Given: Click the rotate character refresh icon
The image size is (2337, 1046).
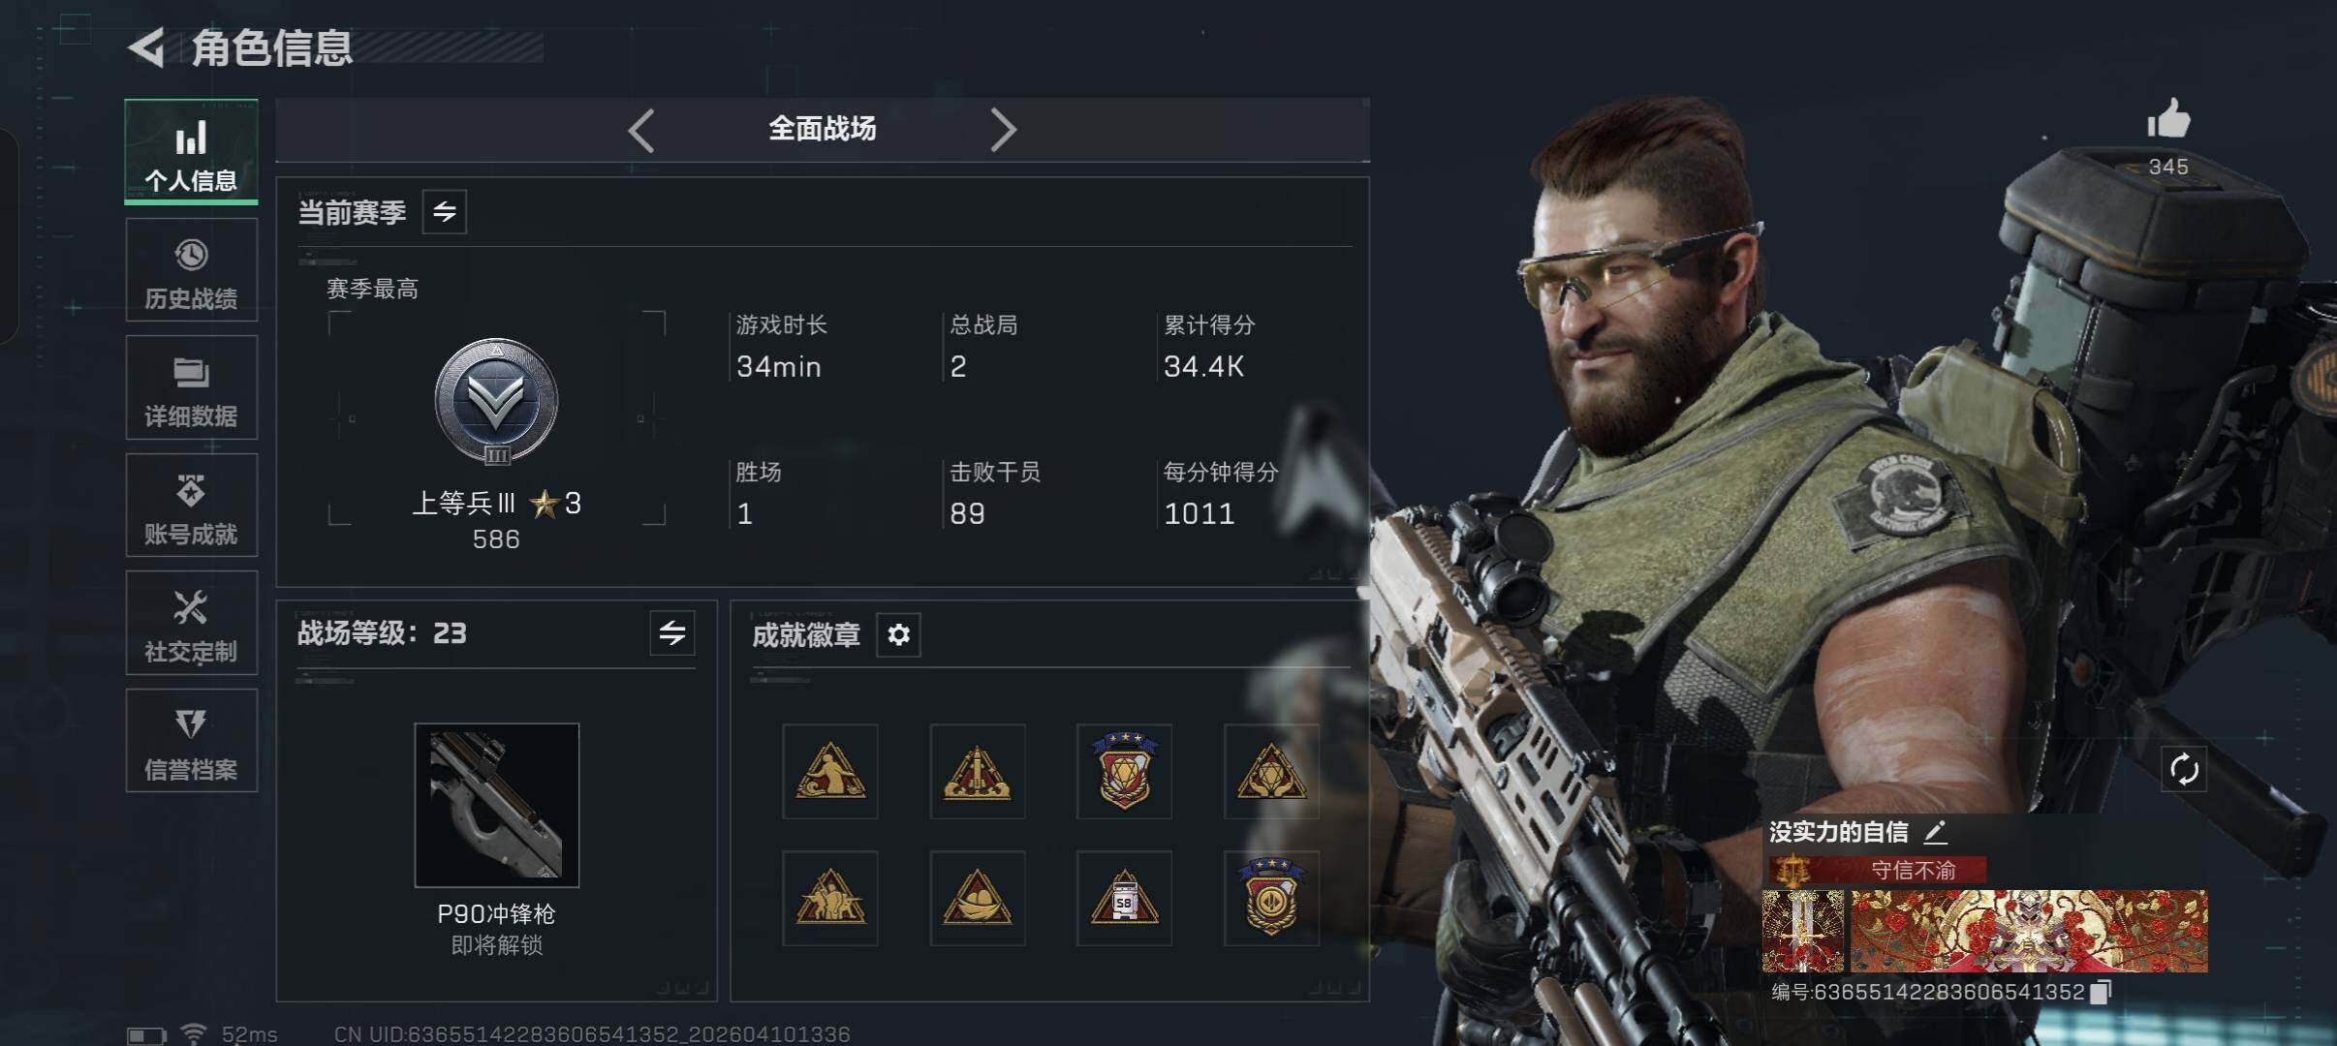Looking at the screenshot, I should [2184, 770].
